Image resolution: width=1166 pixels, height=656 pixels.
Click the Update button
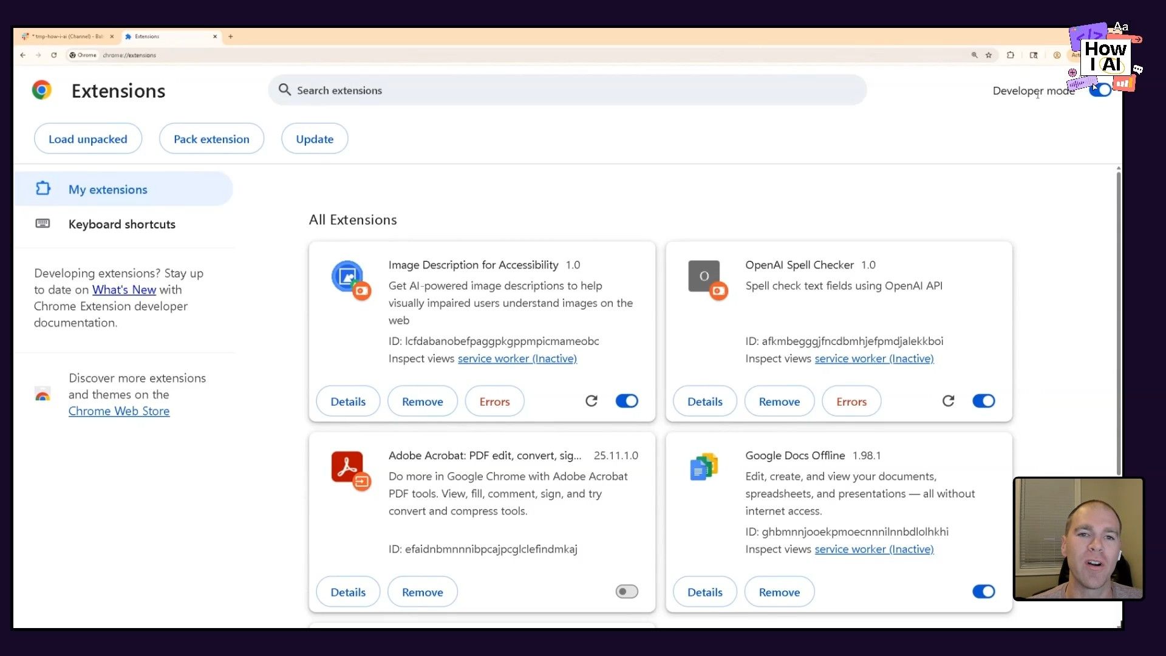tap(315, 138)
